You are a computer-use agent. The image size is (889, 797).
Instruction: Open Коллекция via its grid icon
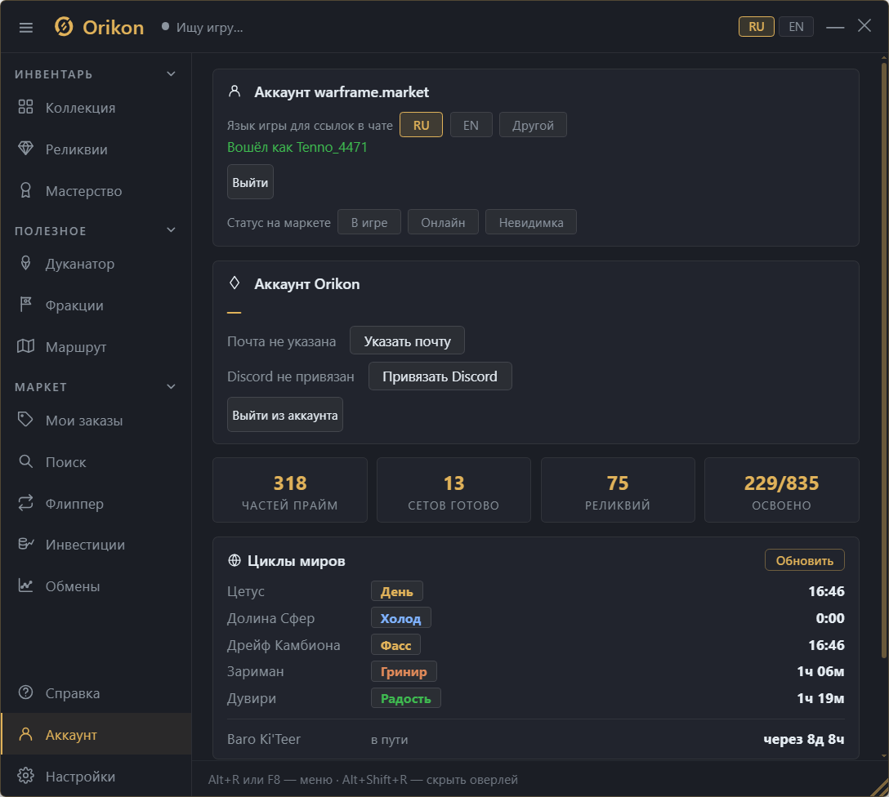(x=25, y=107)
